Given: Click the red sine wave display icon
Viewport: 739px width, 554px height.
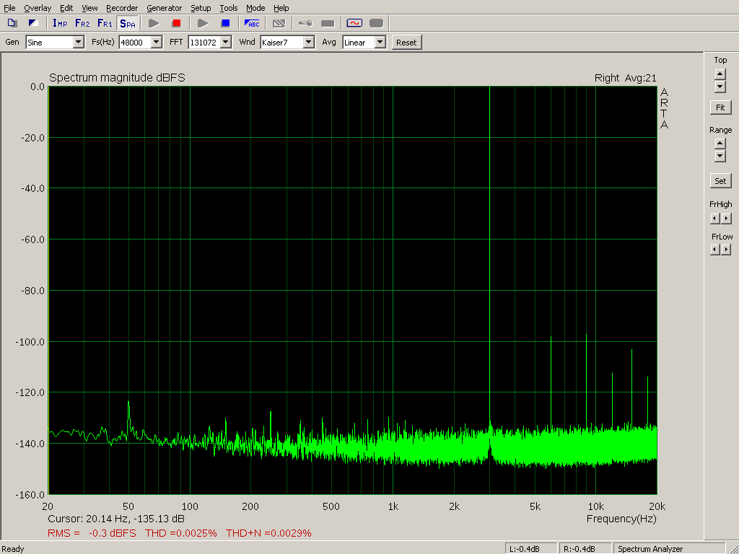Looking at the screenshot, I should pyautogui.click(x=354, y=23).
